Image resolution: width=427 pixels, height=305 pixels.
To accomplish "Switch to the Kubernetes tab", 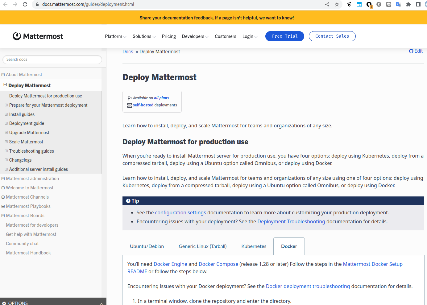I will tap(254, 246).
